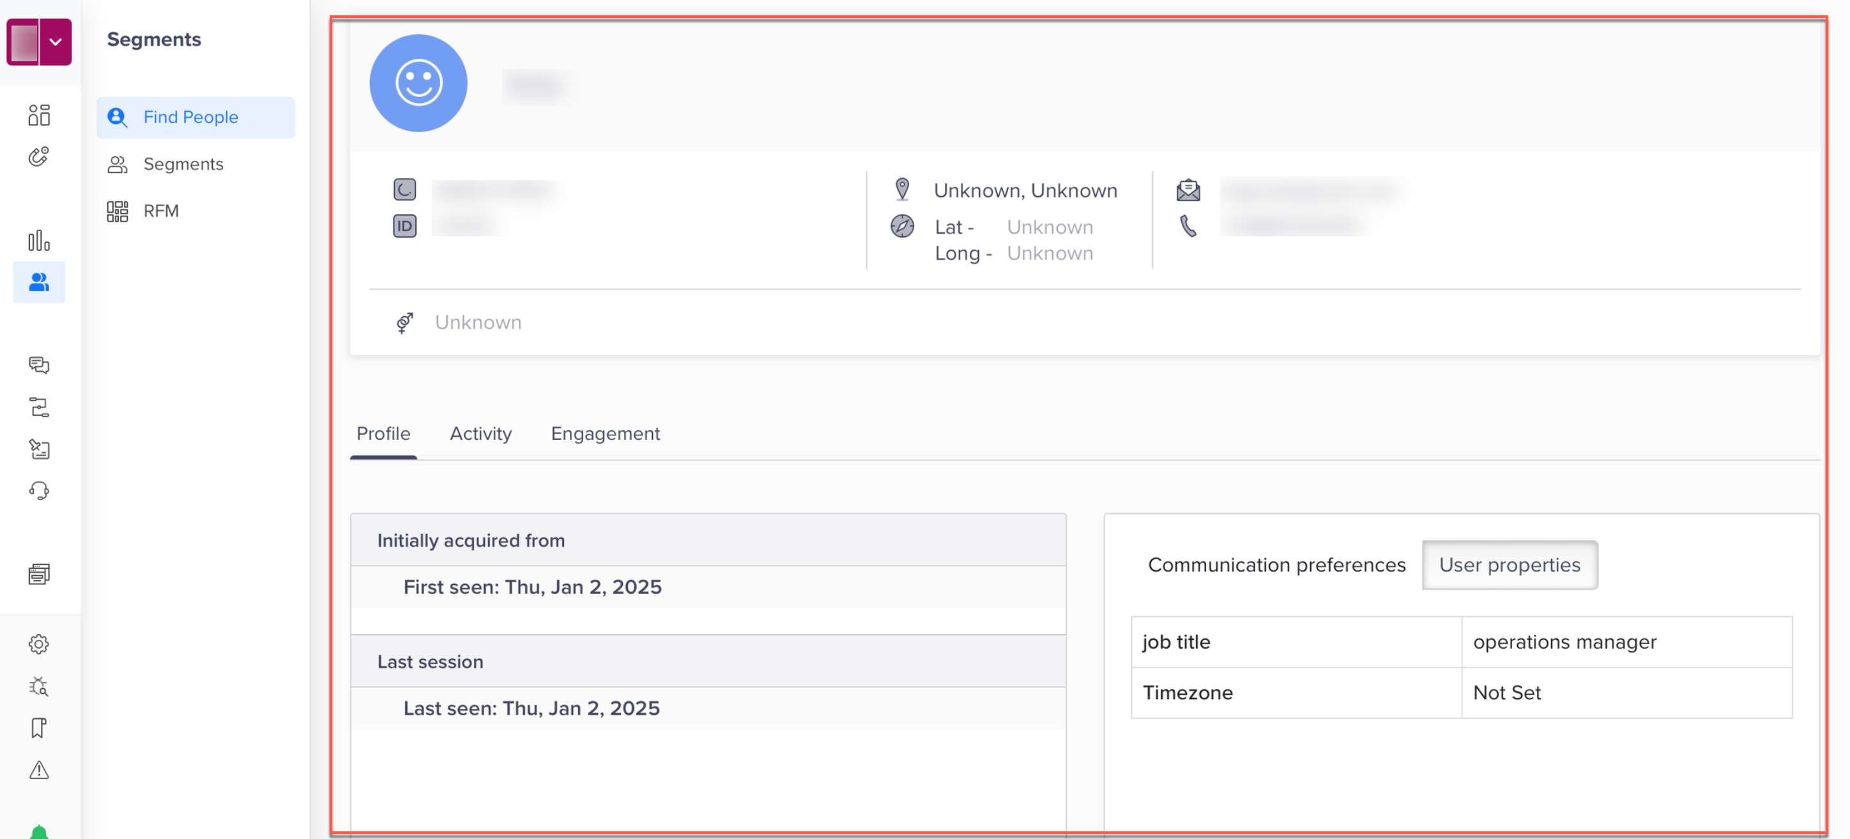Click the Profile tab

click(x=383, y=433)
